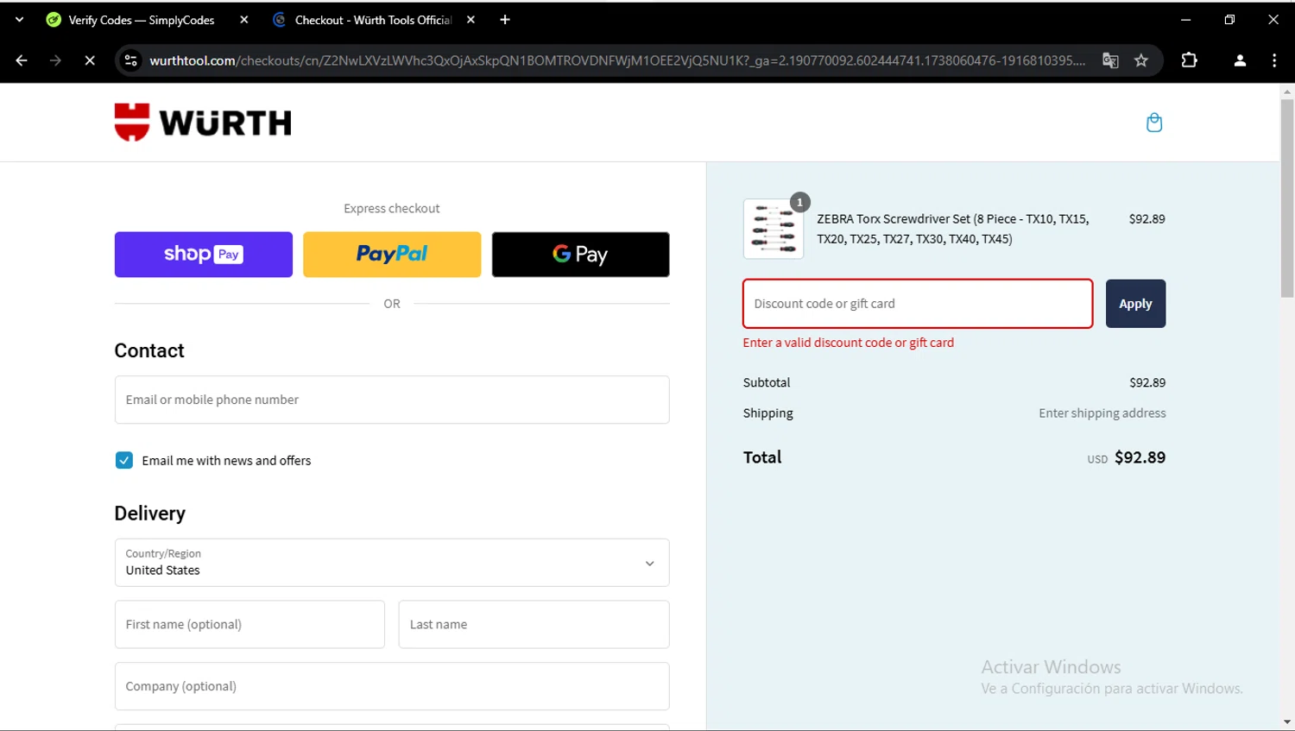Click the Würth logo
This screenshot has height=731, width=1295.
[x=203, y=123]
